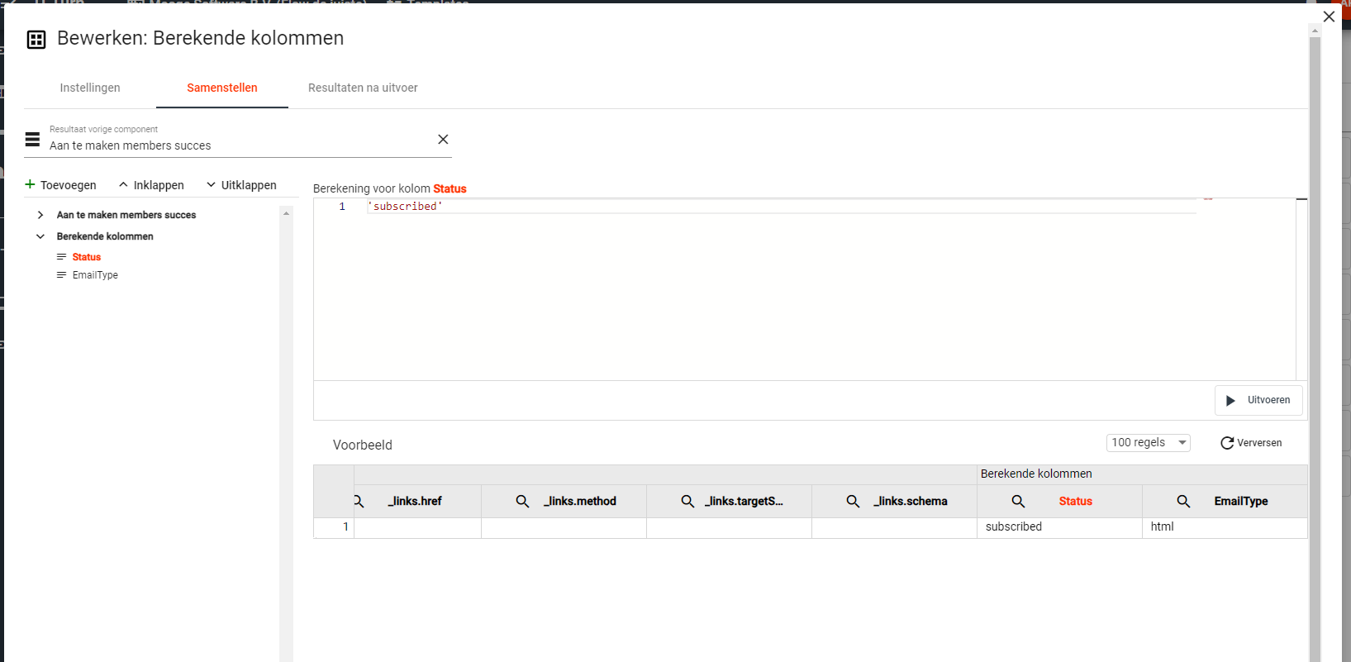Click the search icon in _links.method column

(x=522, y=502)
